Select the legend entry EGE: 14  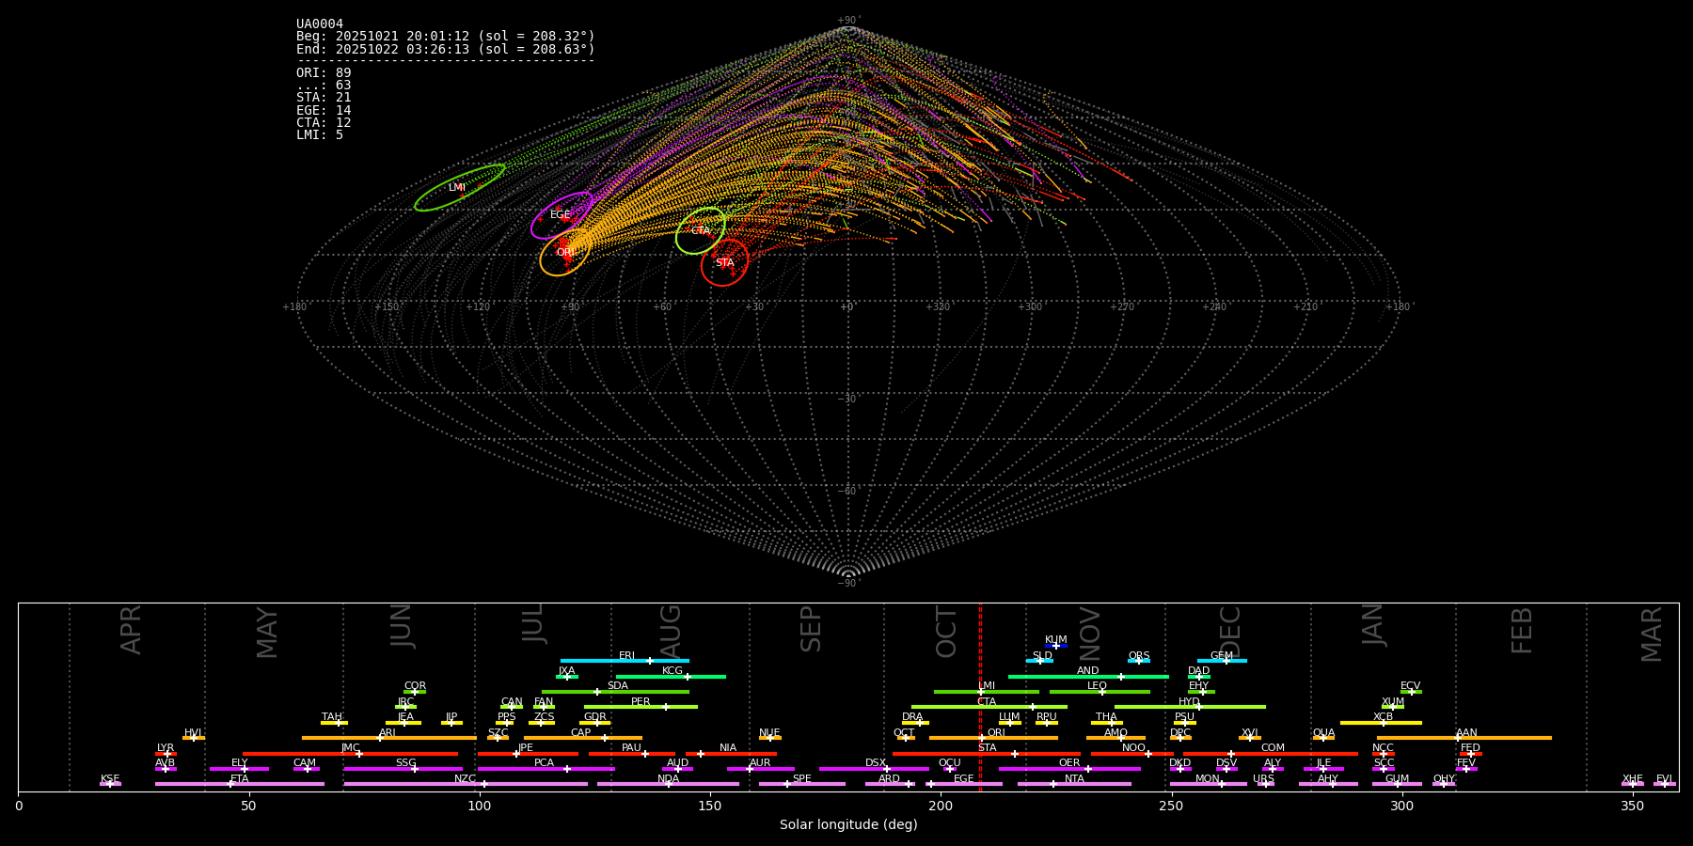[x=324, y=110]
